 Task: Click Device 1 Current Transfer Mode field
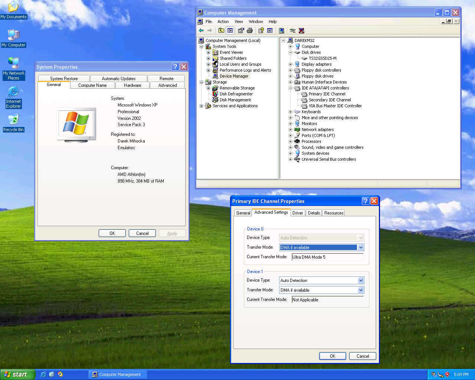[328, 300]
